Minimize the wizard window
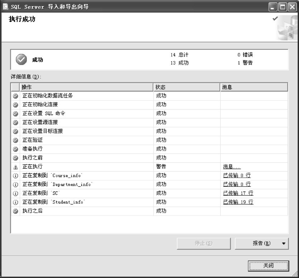This screenshot has height=278, width=299. 273,7
